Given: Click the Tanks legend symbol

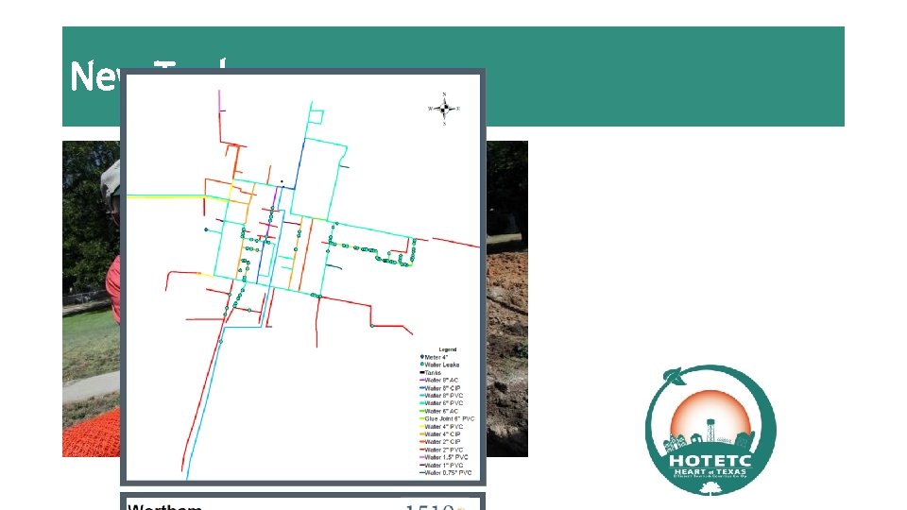Looking at the screenshot, I should click(x=421, y=373).
